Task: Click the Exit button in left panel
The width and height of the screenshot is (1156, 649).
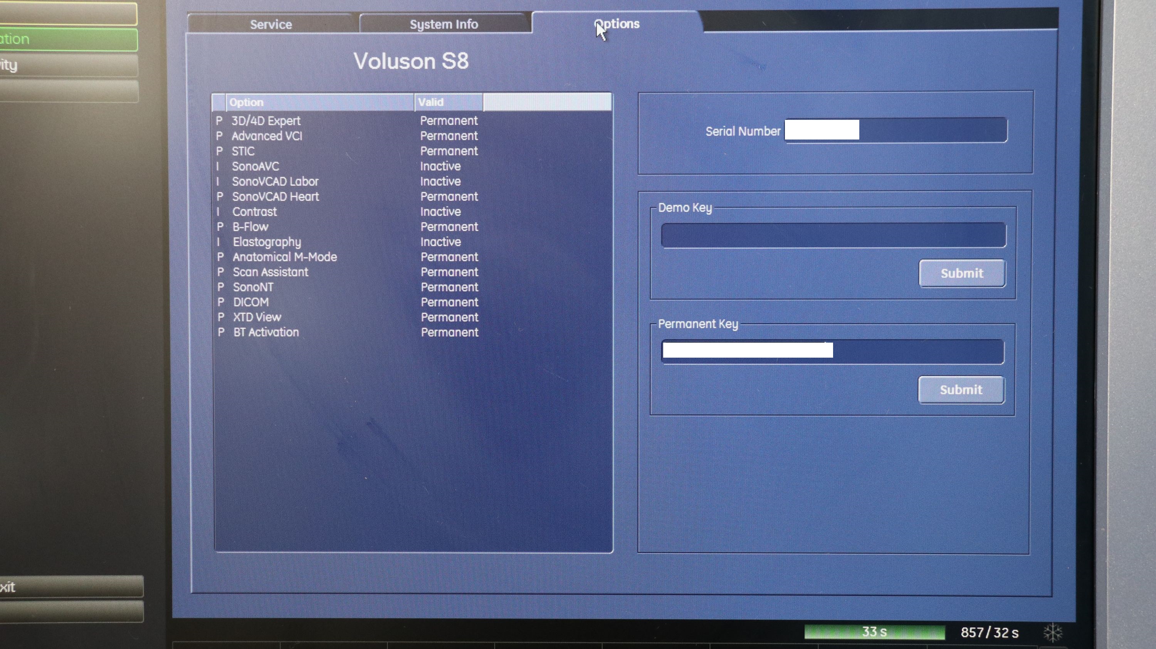Action: point(71,587)
